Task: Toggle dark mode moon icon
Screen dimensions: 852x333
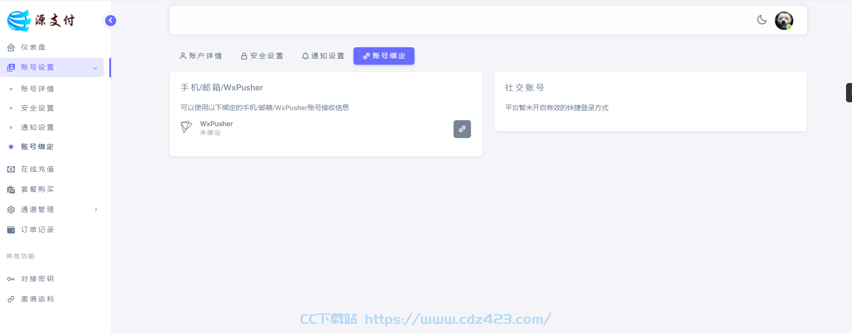Action: (x=762, y=20)
